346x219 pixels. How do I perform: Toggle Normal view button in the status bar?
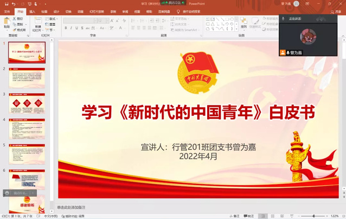tap(263, 216)
